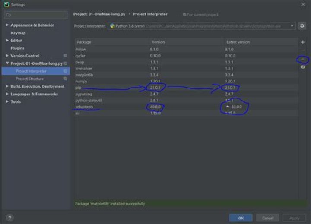Click the For current project icon
The height and width of the screenshot is (224, 311).
pyautogui.click(x=184, y=15)
